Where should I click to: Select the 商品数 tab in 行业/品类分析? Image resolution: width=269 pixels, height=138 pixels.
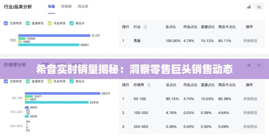(83, 7)
